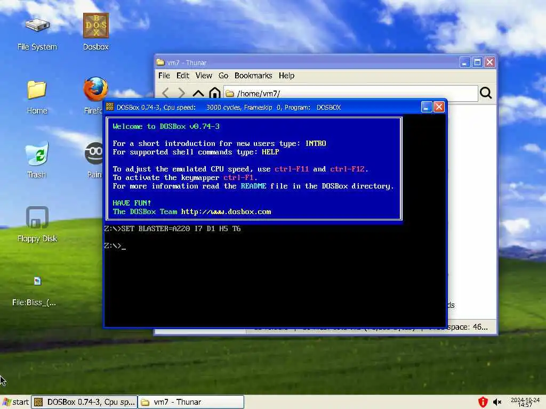Open the Thunar File menu
The image size is (546, 409).
164,76
